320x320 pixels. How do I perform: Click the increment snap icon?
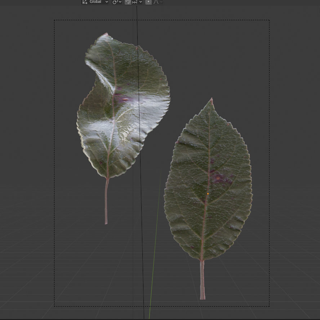[x=134, y=2]
